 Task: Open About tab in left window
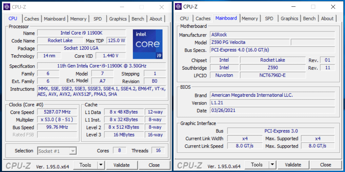pyautogui.click(x=156, y=19)
